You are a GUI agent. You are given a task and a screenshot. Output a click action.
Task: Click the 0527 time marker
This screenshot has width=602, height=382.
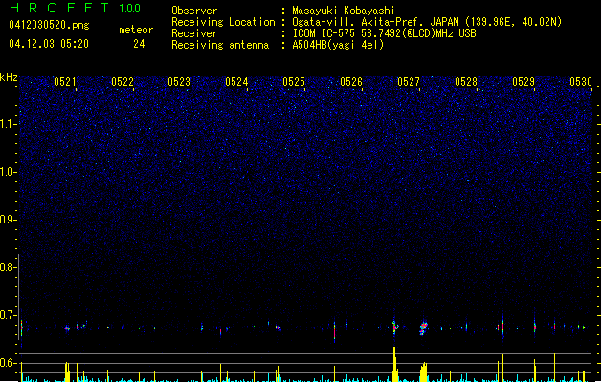409,81
